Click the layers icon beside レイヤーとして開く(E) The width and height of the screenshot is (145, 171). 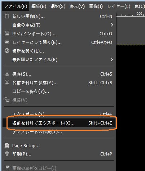point(7,42)
